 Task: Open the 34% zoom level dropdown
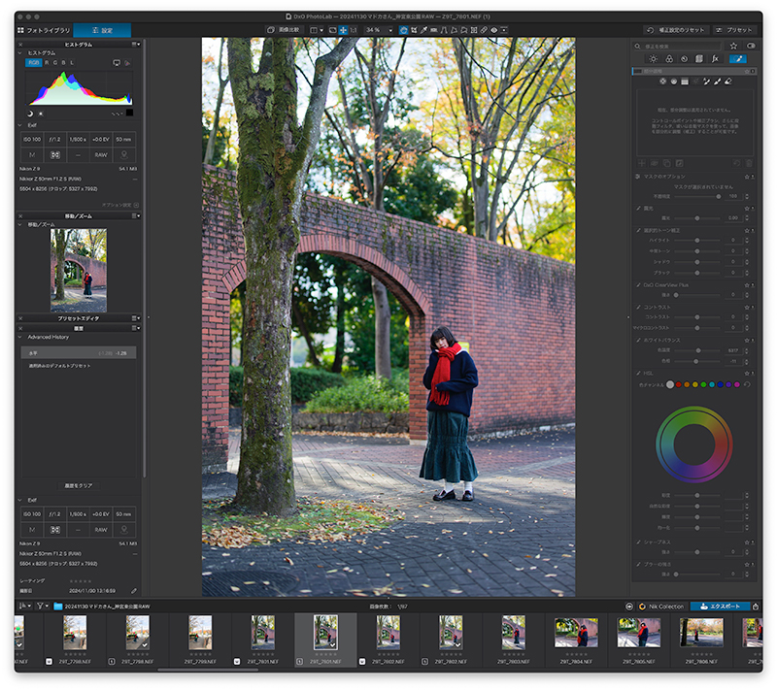379,30
